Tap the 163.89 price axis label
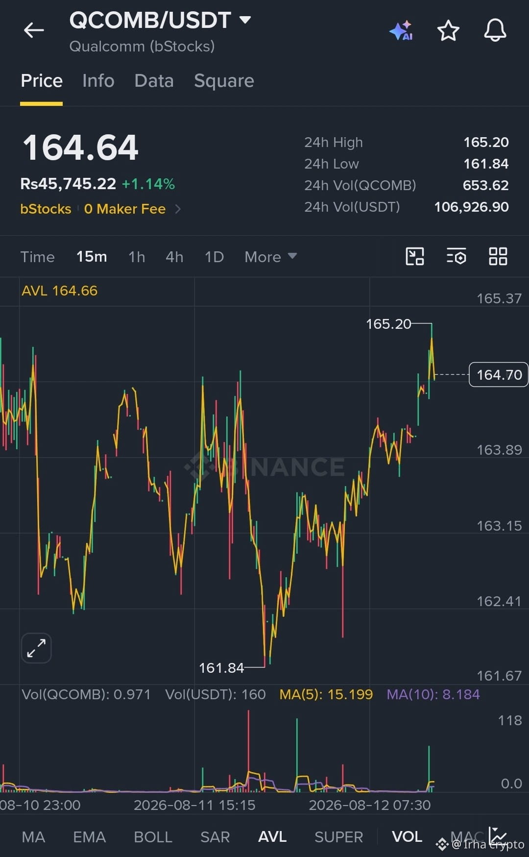This screenshot has width=529, height=857. (x=499, y=450)
